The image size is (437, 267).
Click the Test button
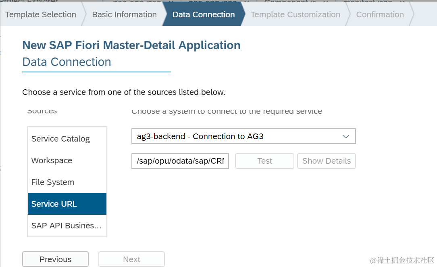pyautogui.click(x=264, y=161)
